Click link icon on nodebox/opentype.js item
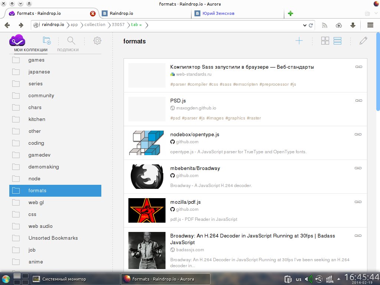 pyautogui.click(x=358, y=134)
